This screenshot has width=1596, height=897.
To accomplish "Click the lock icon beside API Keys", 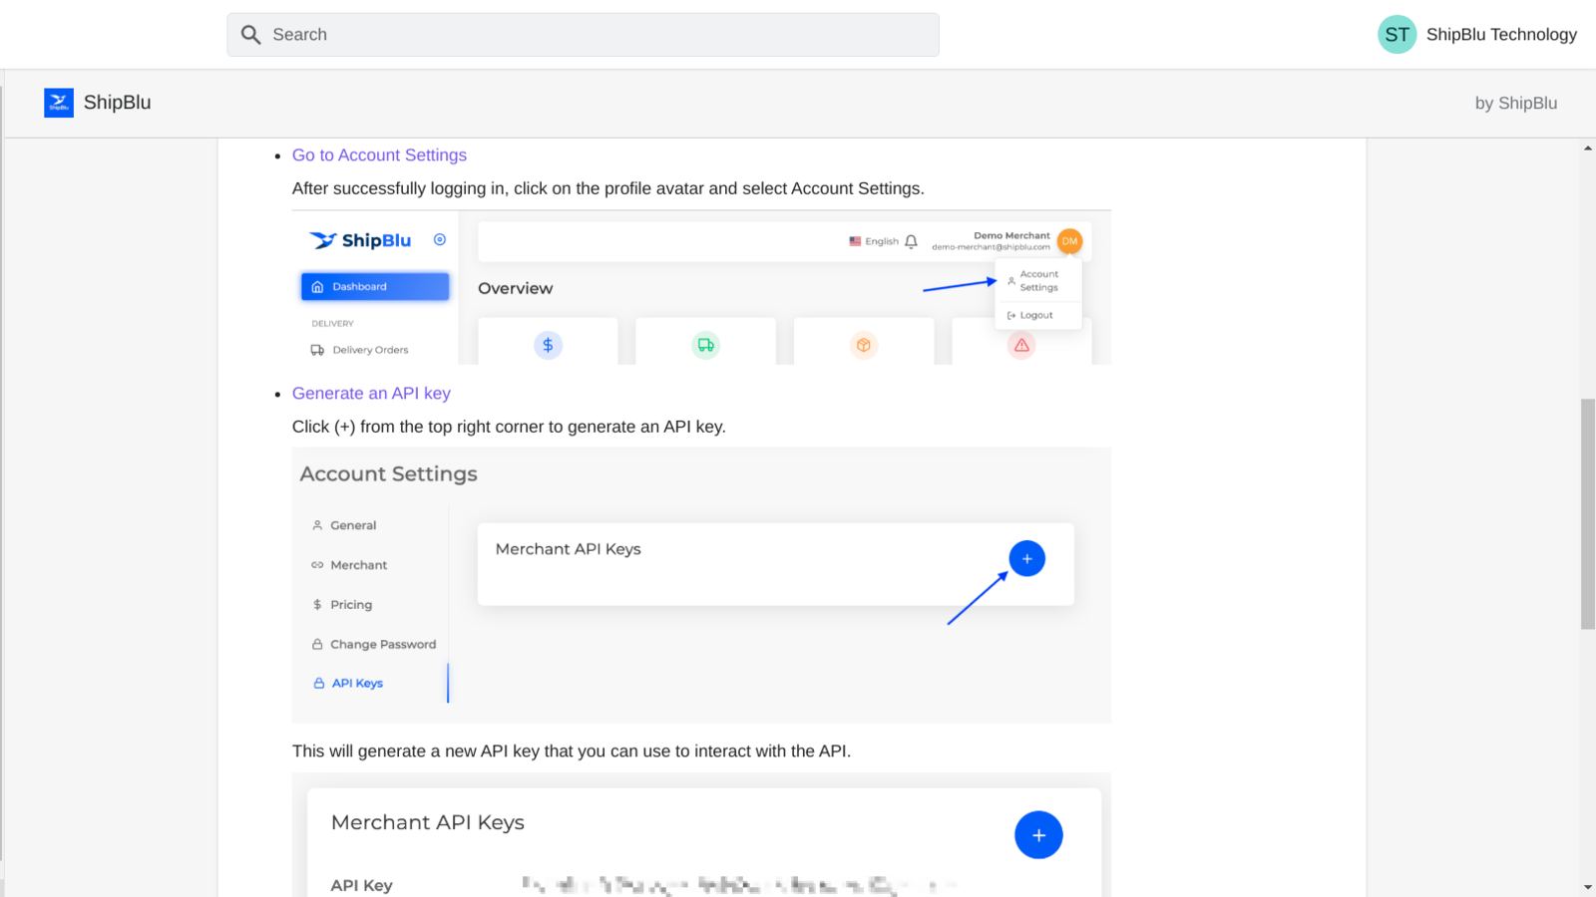I will pos(319,684).
